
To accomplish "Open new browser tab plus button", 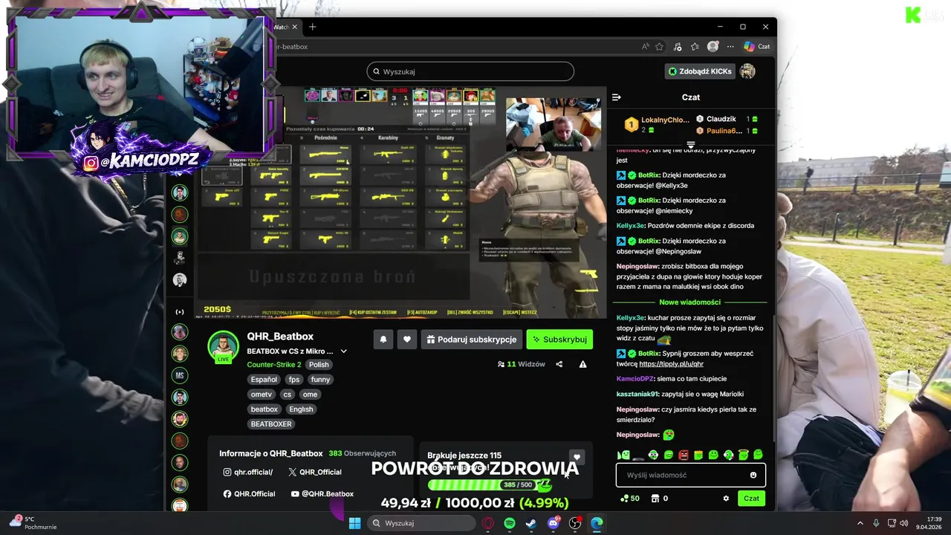I will [312, 27].
